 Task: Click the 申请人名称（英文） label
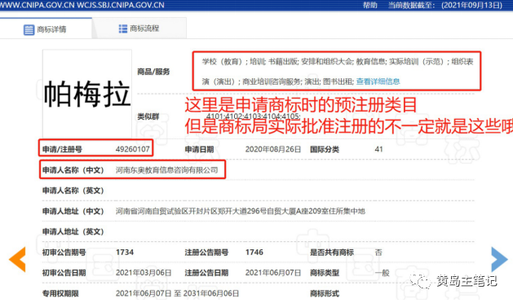coord(73,191)
